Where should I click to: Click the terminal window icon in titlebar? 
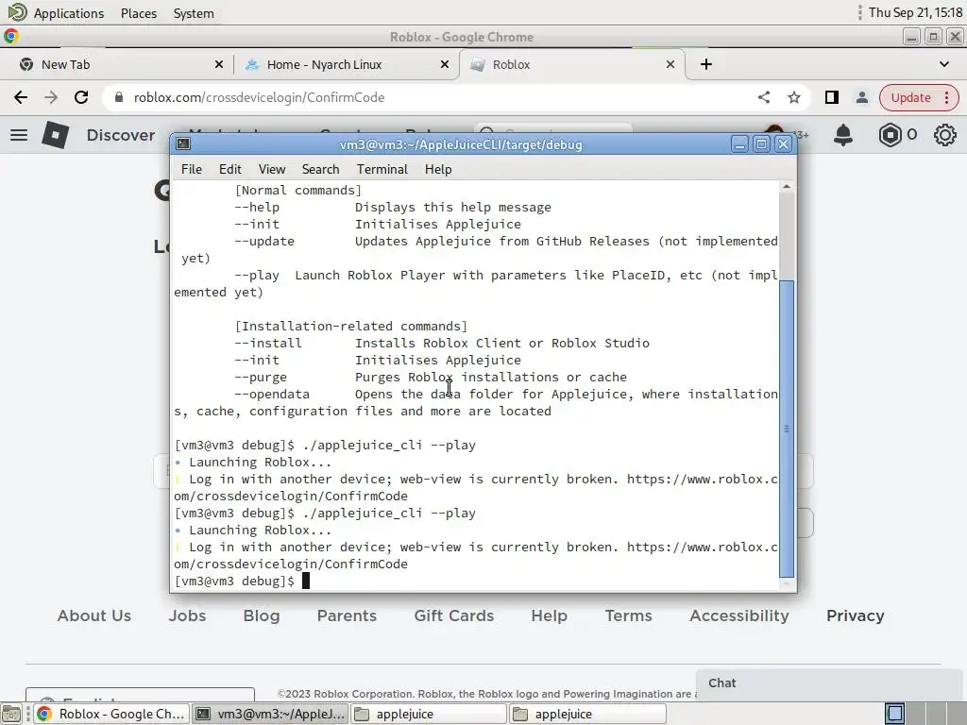[x=183, y=144]
